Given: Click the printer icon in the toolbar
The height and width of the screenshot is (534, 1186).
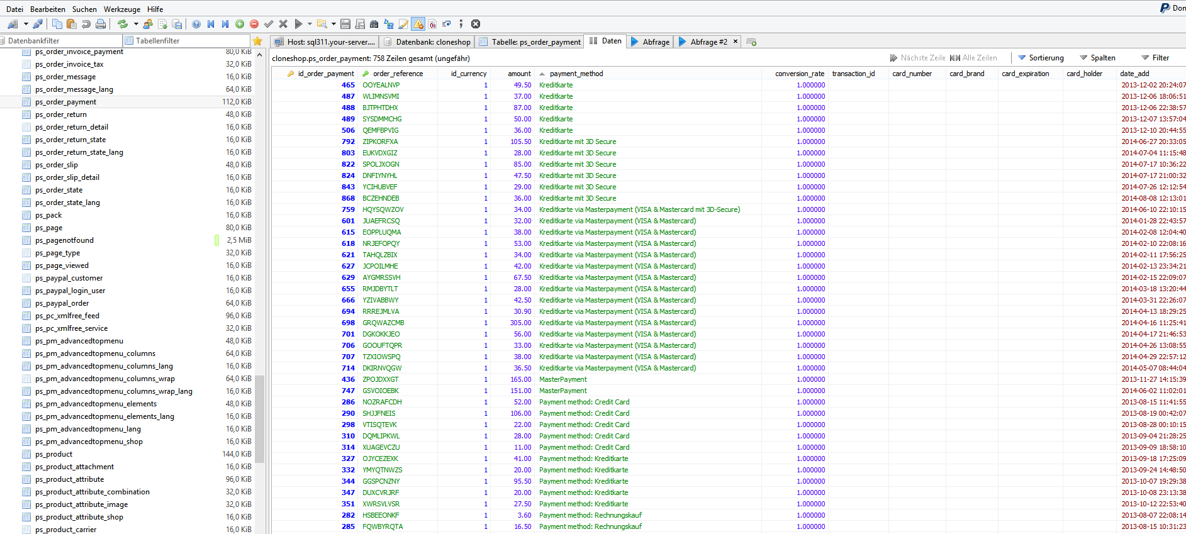Looking at the screenshot, I should click(x=101, y=24).
